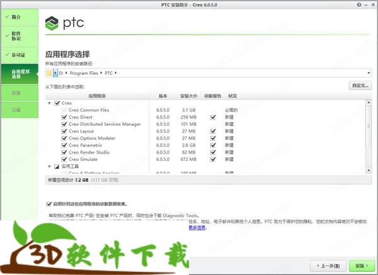Disable diagnostic data collection checkbox
The height and width of the screenshot is (275, 378).
49,204
